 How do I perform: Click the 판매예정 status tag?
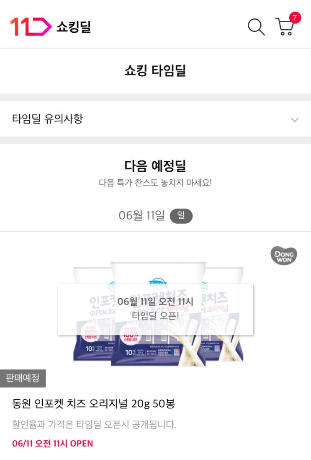[x=23, y=378]
